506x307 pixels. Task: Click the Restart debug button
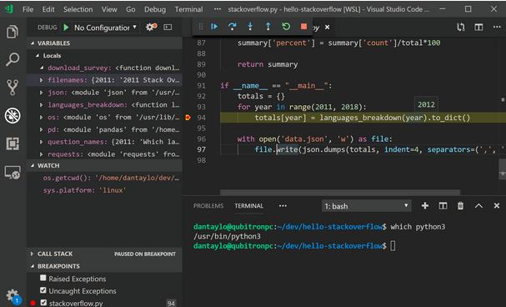286,27
